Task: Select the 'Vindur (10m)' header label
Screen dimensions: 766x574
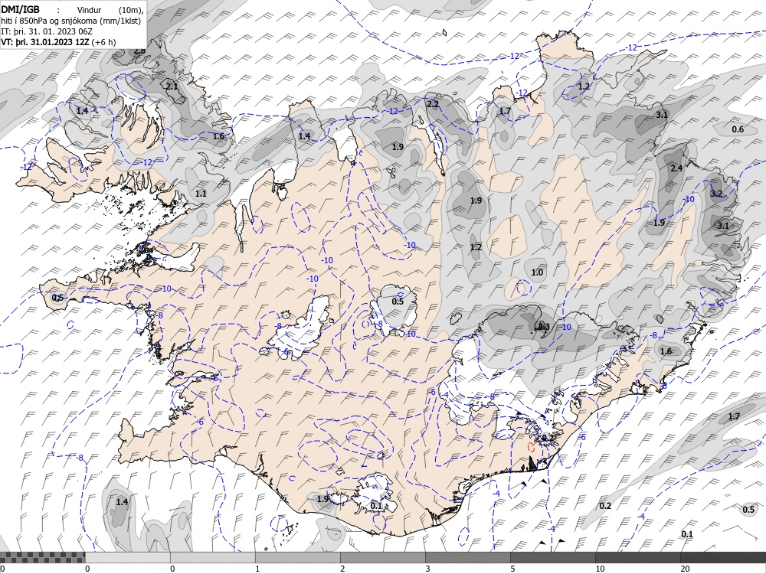Action: [109, 9]
